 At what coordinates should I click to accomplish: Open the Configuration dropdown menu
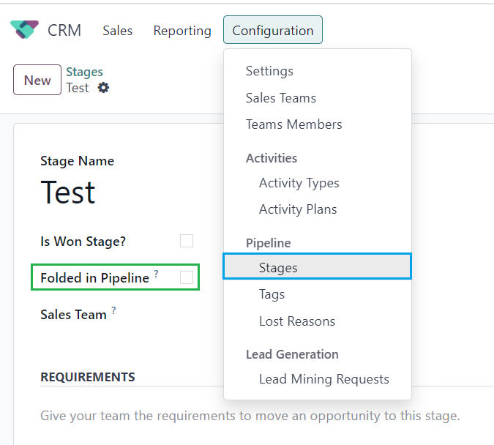pyautogui.click(x=273, y=30)
